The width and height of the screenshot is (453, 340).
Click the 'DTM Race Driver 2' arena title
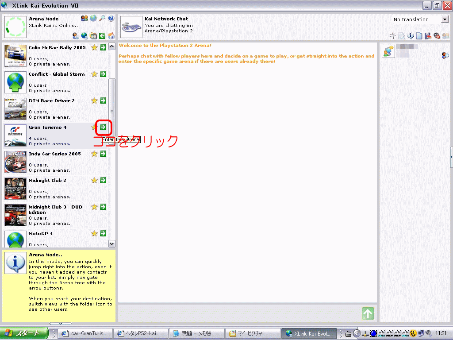click(x=52, y=100)
